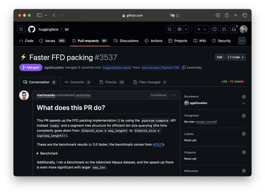Show more repository tabs via ellipsis
The height and width of the screenshot is (194, 265).
[242, 41]
